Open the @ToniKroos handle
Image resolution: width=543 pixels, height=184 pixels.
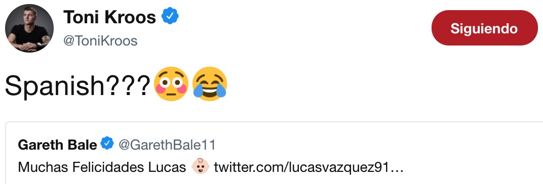100,41
